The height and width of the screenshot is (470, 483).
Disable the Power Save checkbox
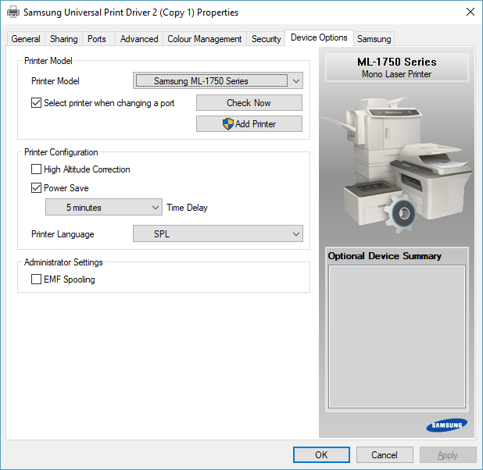[37, 187]
